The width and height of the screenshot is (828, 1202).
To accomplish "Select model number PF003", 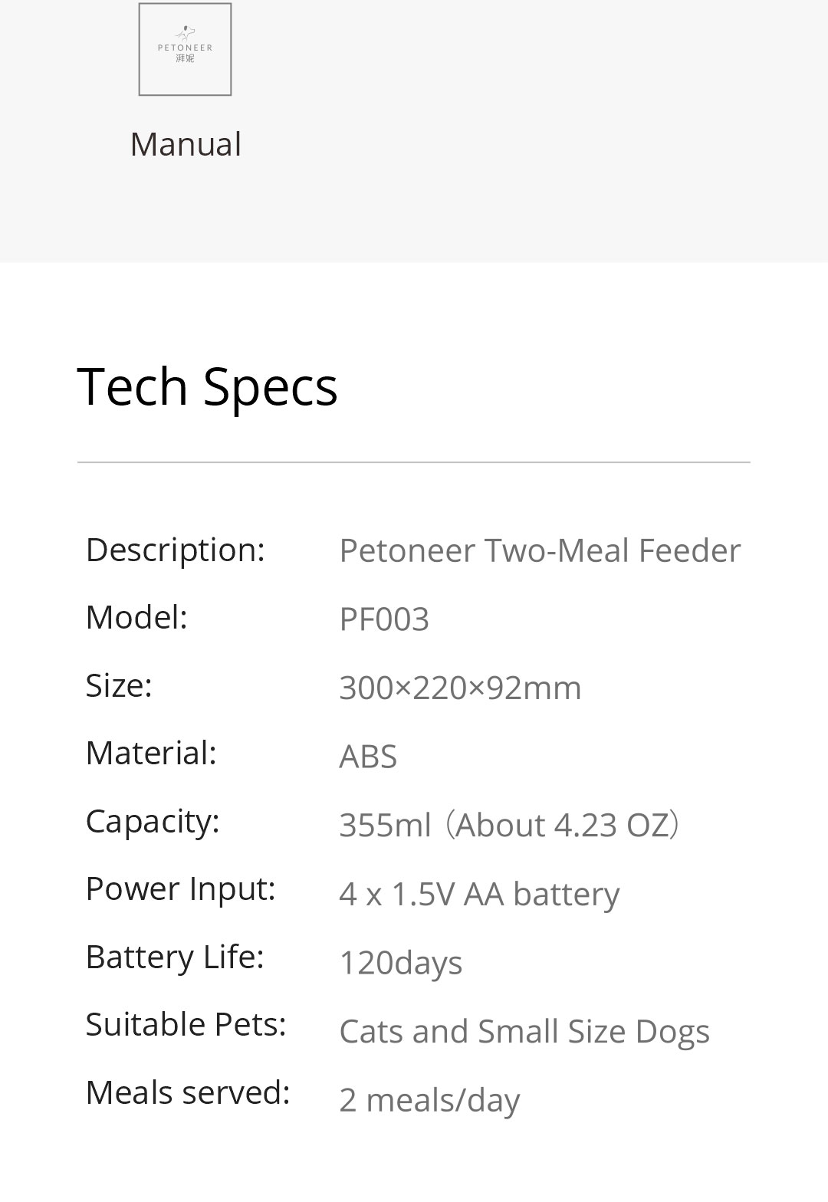I will (384, 619).
